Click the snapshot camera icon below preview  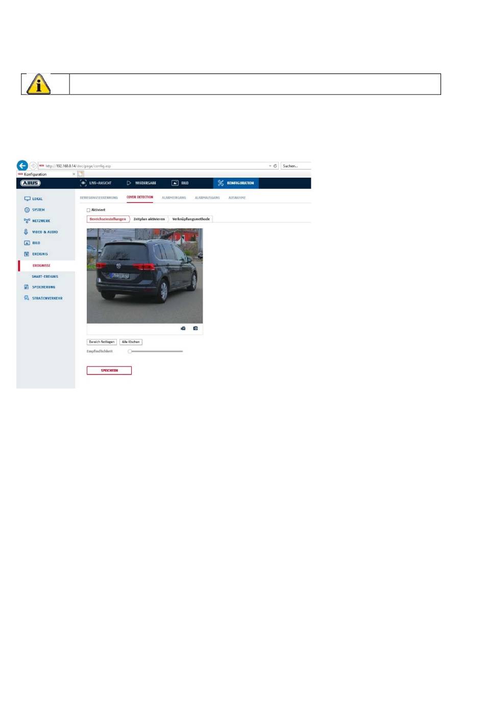(196, 328)
